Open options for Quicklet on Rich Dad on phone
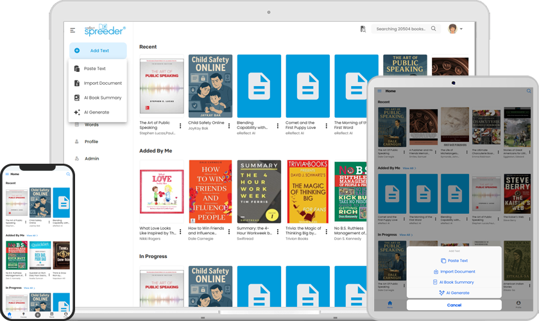 point(49,275)
